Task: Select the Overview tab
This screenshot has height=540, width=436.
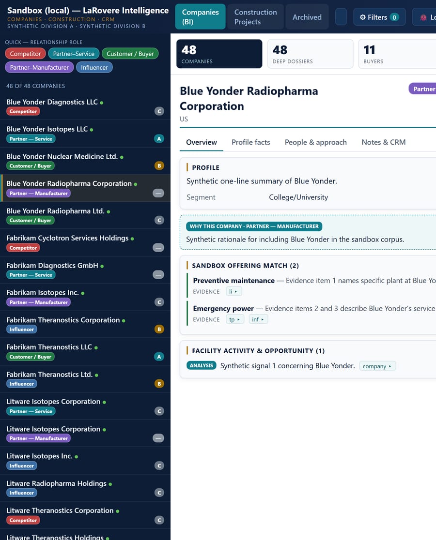Action: click(x=202, y=142)
